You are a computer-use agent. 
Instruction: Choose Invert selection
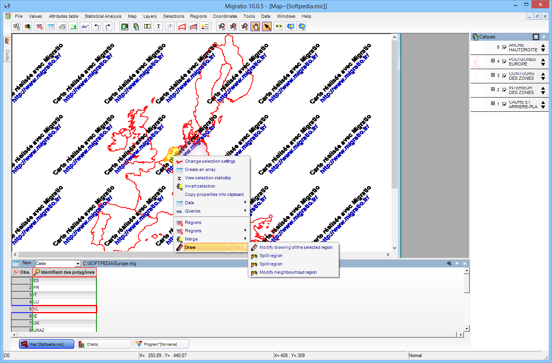212,186
